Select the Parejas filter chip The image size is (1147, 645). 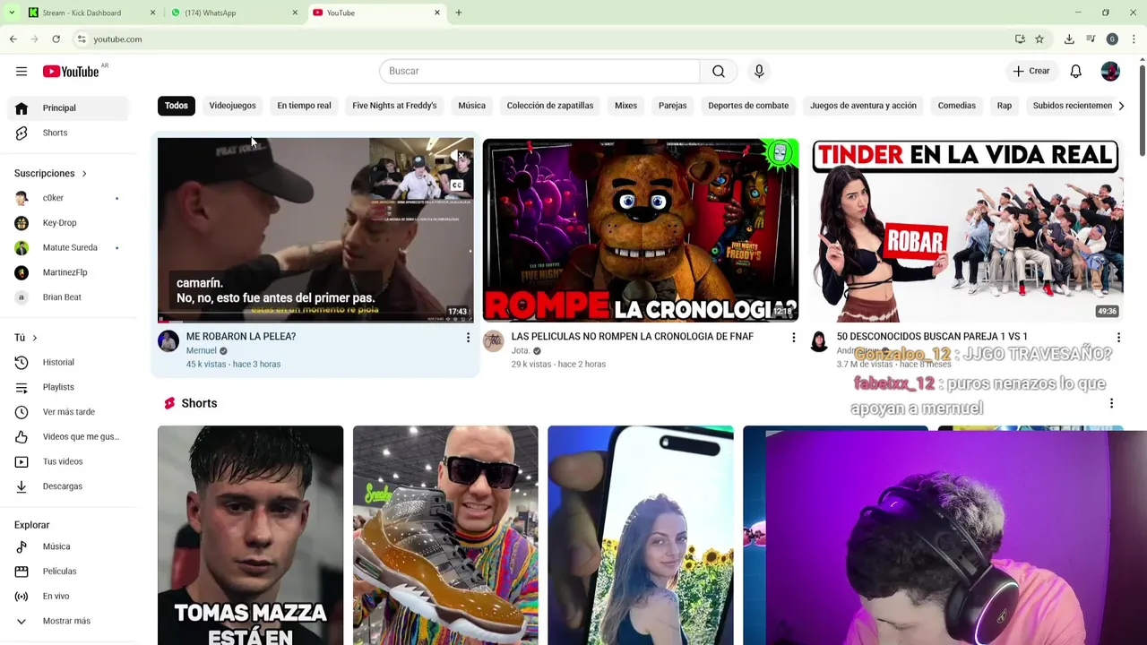pos(672,106)
